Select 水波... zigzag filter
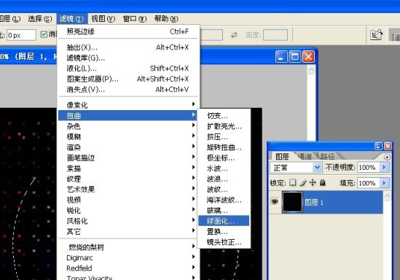The width and height of the screenshot is (400, 280). (224, 168)
